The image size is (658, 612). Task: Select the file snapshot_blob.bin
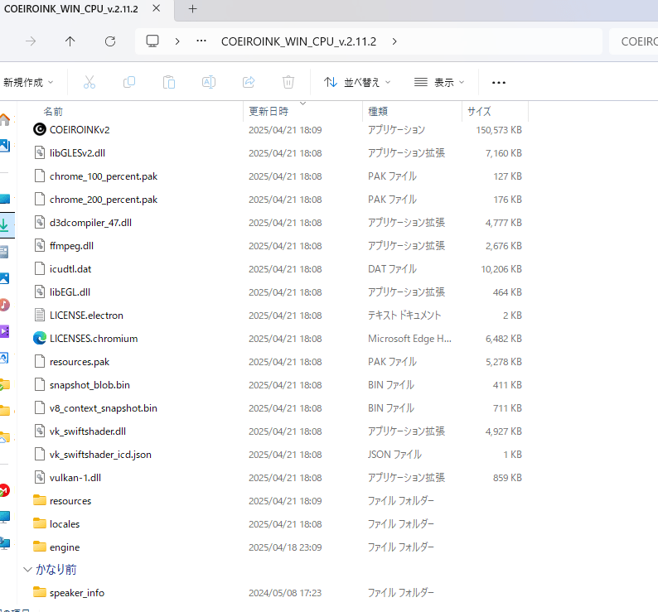pyautogui.click(x=90, y=384)
